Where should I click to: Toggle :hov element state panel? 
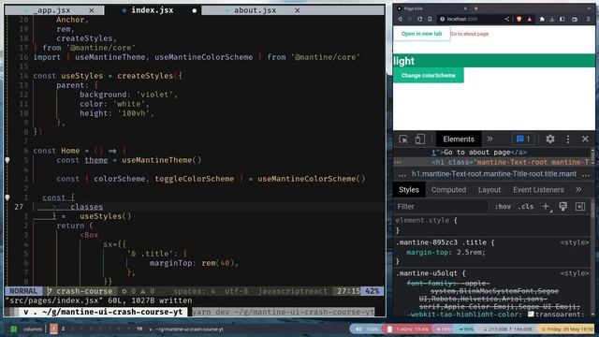pos(503,207)
